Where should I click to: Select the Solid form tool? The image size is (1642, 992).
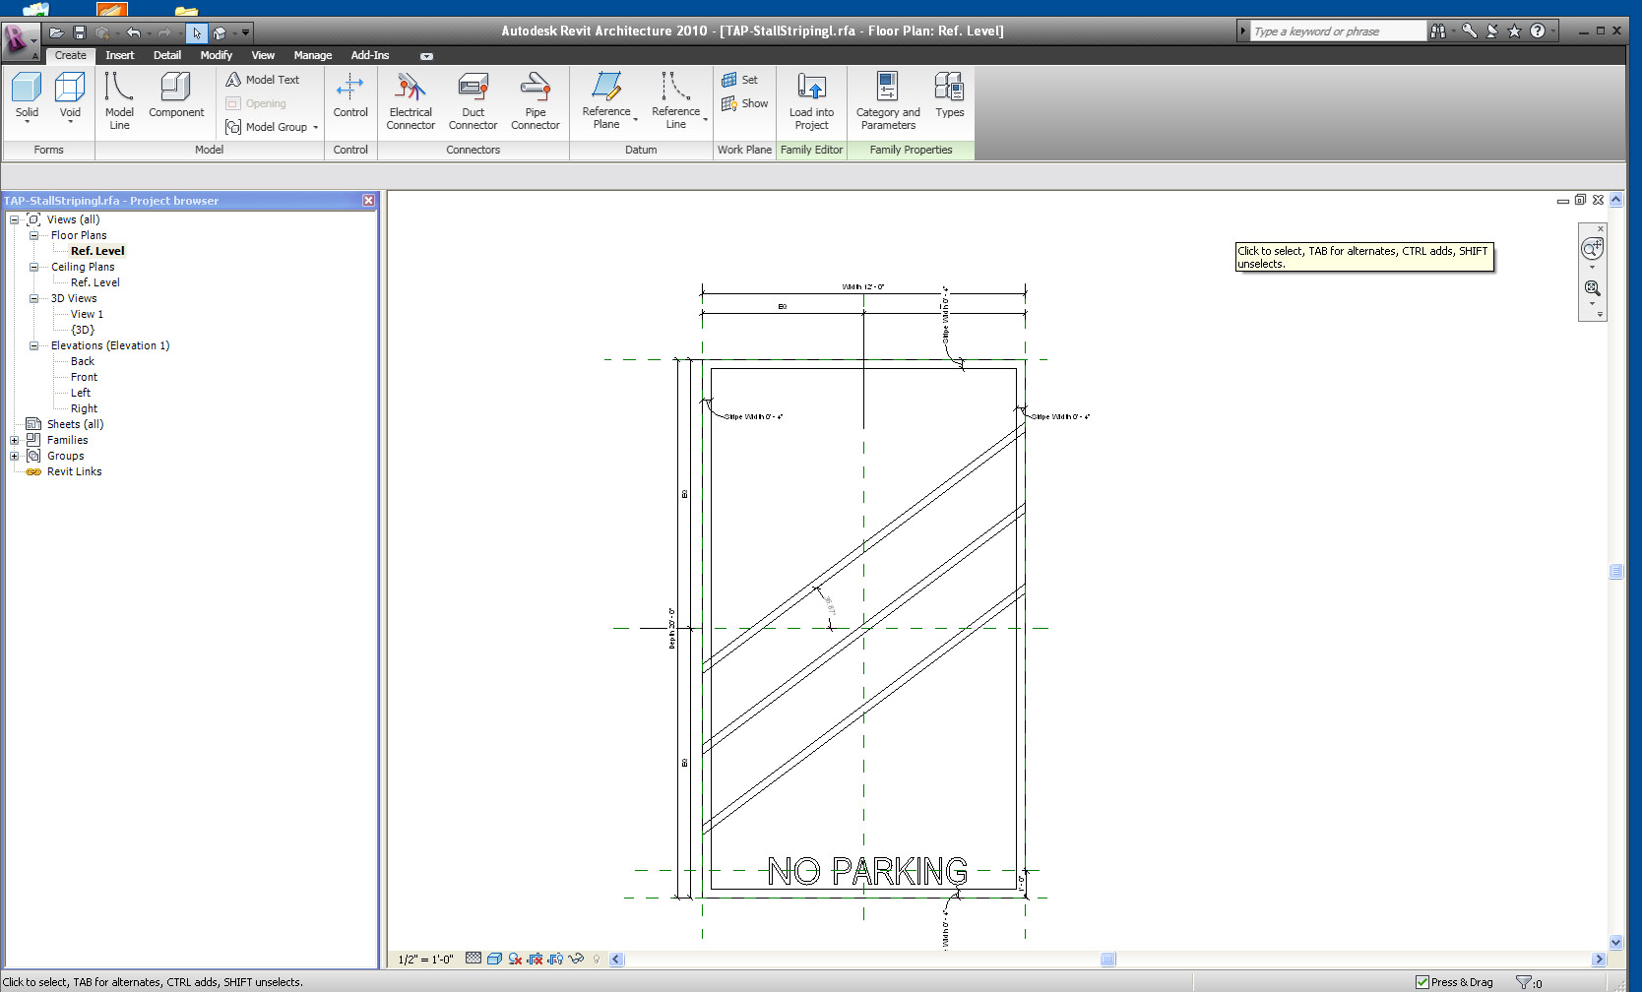[27, 96]
